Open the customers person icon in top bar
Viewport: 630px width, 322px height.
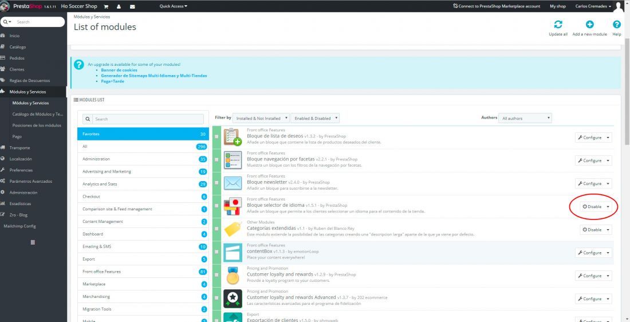119,6
